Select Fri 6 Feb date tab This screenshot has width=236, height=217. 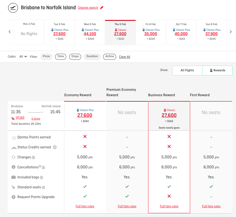coord(151,32)
